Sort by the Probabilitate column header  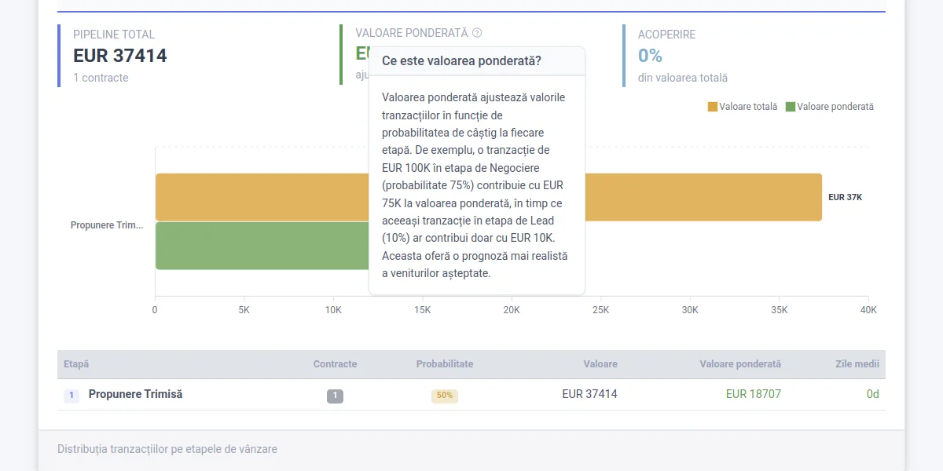[444, 363]
